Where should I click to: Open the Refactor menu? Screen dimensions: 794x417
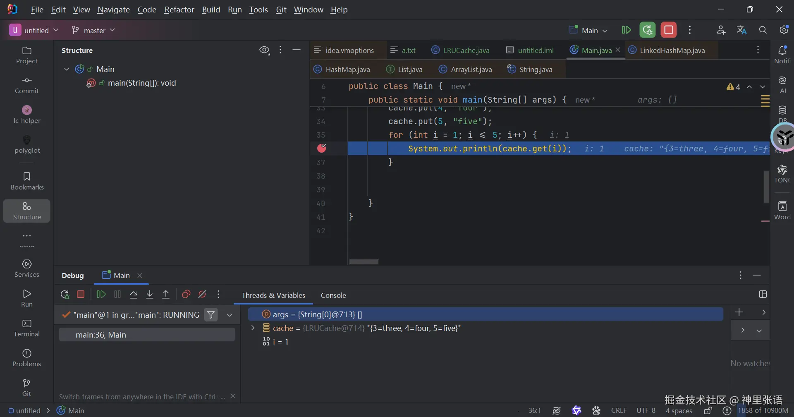[179, 10]
